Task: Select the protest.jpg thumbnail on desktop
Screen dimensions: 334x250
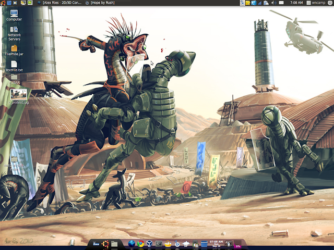Action: [19, 97]
